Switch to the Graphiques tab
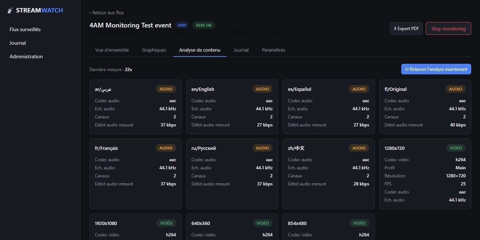 [154, 50]
